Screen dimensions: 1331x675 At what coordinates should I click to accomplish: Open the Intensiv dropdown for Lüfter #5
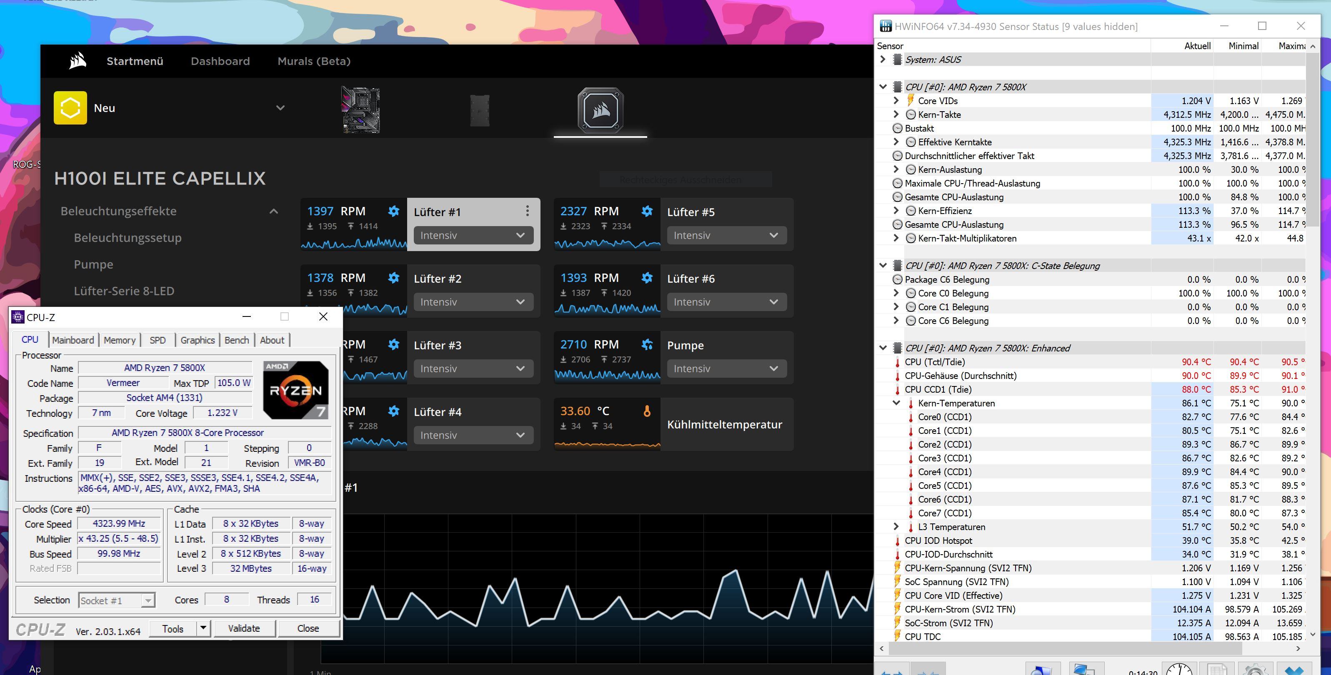pyautogui.click(x=726, y=236)
